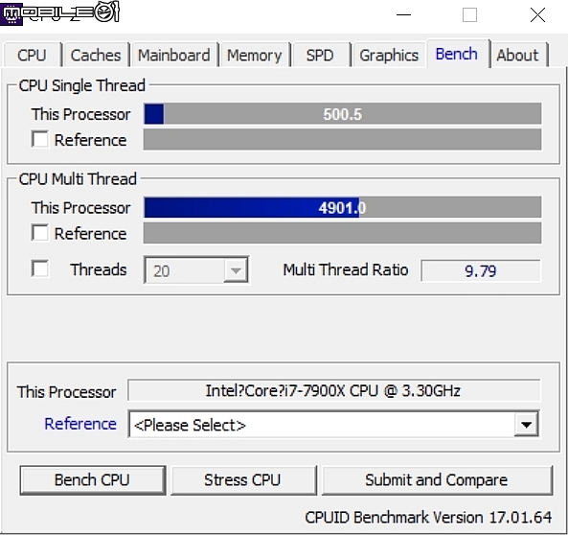Click the Multi Thread Ratio value 9.79
Viewport: 568px width, 535px height.
click(x=480, y=270)
